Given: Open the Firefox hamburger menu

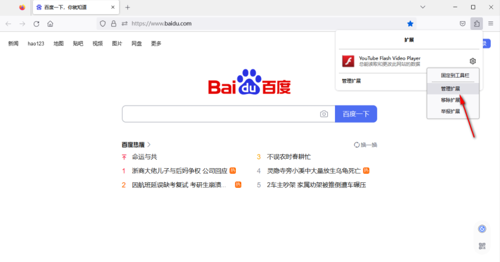Looking at the screenshot, I should 491,23.
